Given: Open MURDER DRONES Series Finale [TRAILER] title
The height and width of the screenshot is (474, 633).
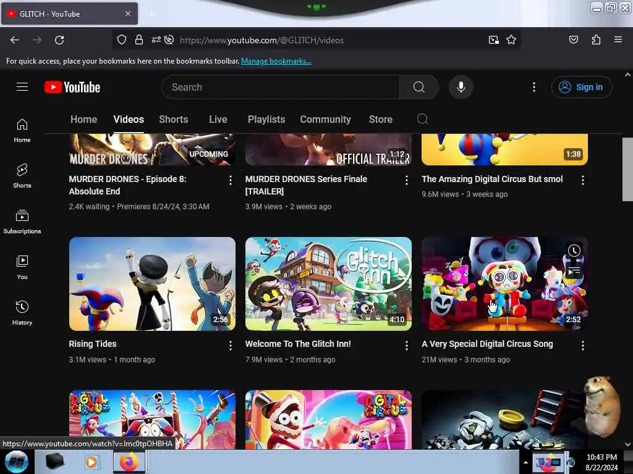Looking at the screenshot, I should (306, 185).
